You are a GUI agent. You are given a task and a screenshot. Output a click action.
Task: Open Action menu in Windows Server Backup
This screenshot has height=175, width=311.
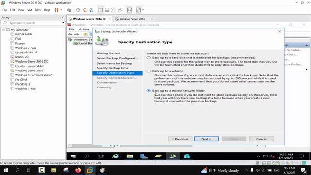pyautogui.click(x=84, y=29)
